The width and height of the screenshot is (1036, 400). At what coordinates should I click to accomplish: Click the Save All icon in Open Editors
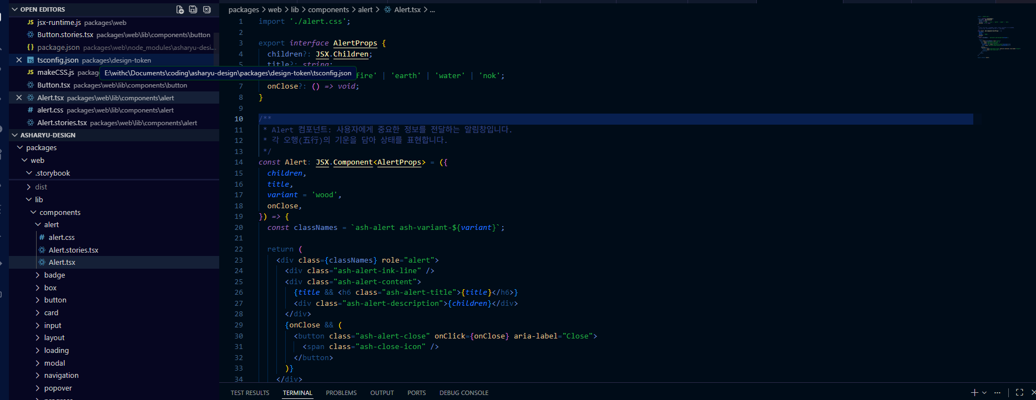tap(193, 9)
